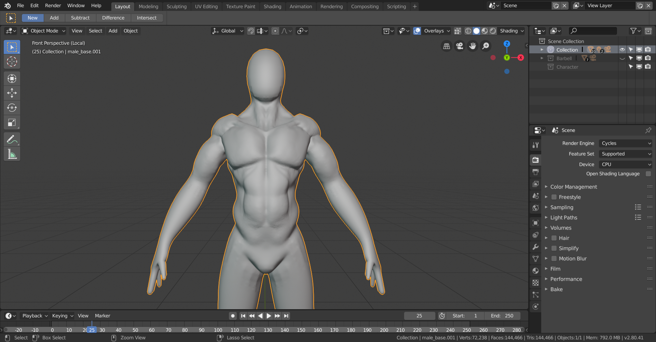
Task: Select the Annotate pencil tool
Action: [x=12, y=139]
